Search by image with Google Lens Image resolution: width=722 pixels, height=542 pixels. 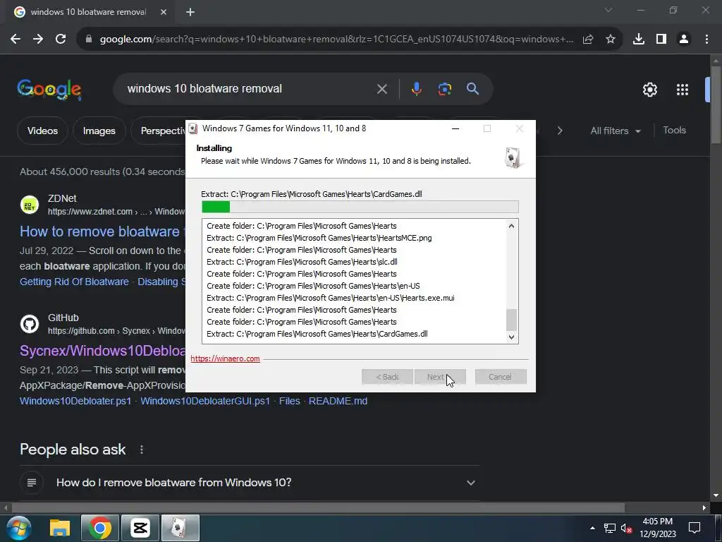(444, 89)
